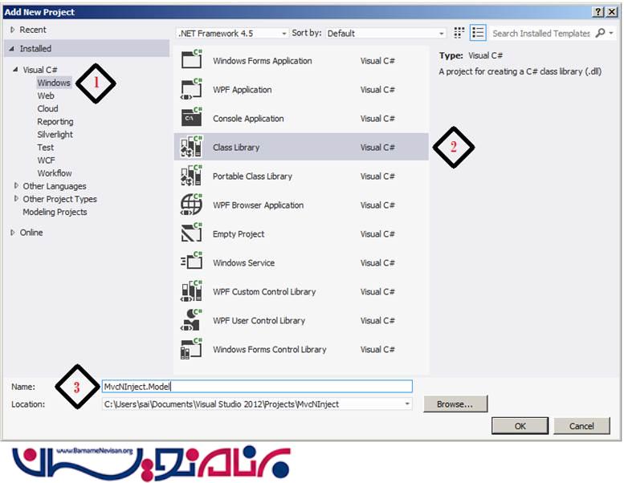624x483 pixels.
Task: Switch to medium icons list view
Action: (478, 33)
